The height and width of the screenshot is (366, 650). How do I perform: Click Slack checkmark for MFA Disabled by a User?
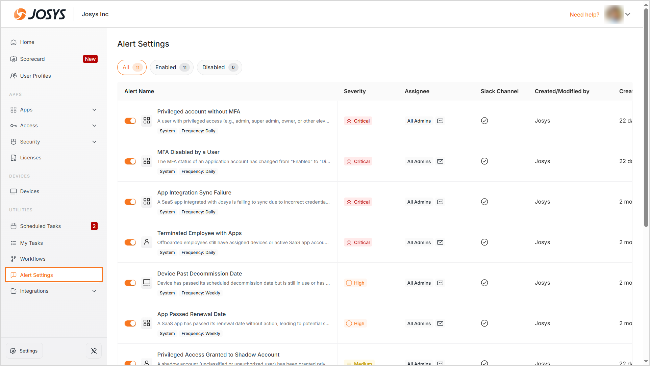pos(484,161)
